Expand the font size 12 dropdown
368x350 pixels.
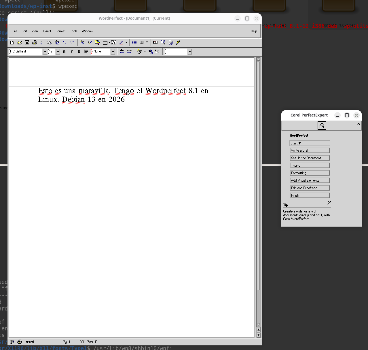[58, 52]
